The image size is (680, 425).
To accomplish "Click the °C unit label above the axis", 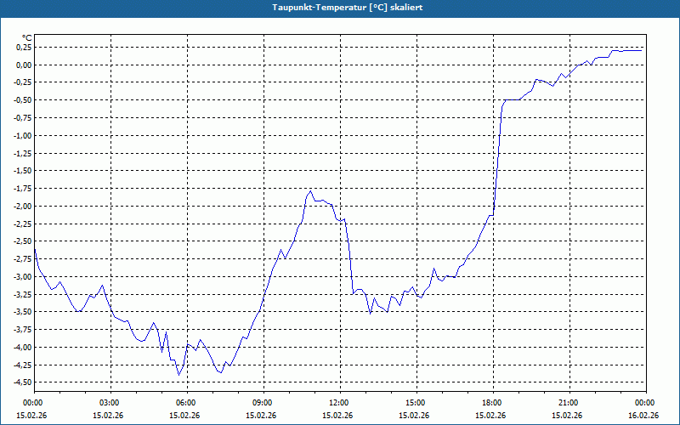I will (x=27, y=38).
